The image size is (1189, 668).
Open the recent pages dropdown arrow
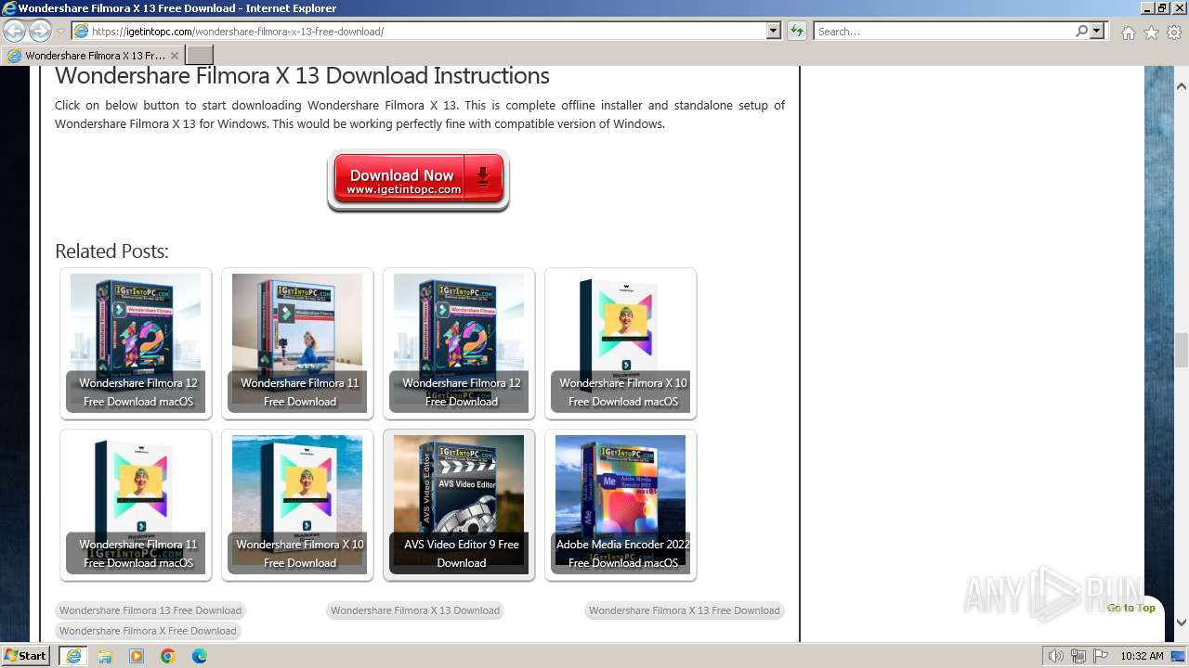coord(61,32)
